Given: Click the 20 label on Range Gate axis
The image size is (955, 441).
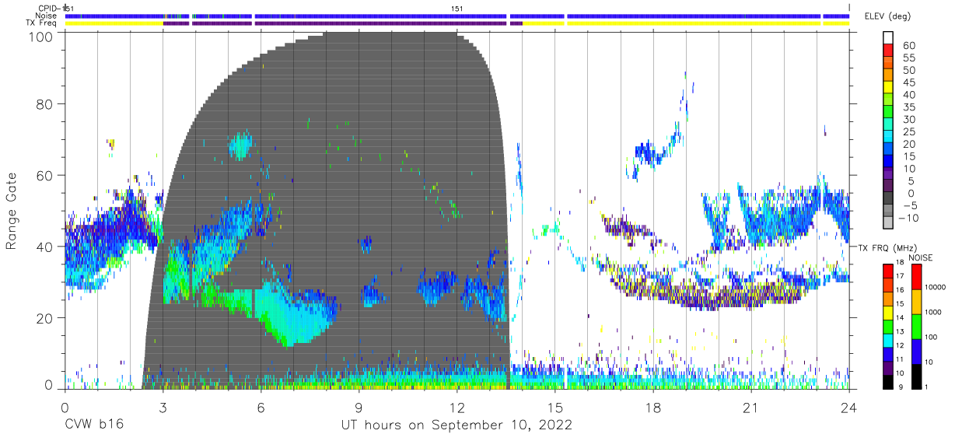Looking at the screenshot, I should (44, 318).
